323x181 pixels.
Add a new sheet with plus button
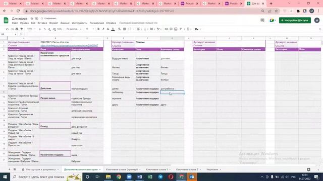click(x=9, y=169)
